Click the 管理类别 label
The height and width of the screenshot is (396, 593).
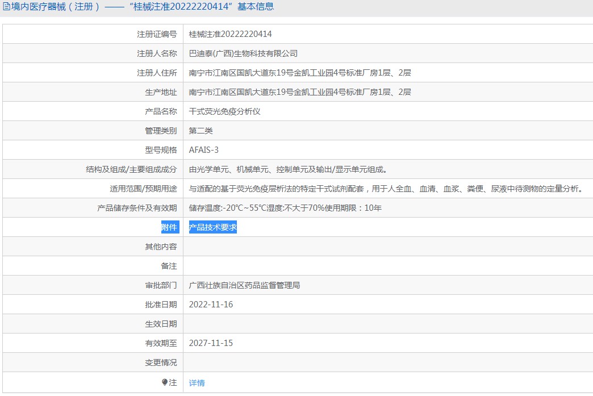pos(161,131)
